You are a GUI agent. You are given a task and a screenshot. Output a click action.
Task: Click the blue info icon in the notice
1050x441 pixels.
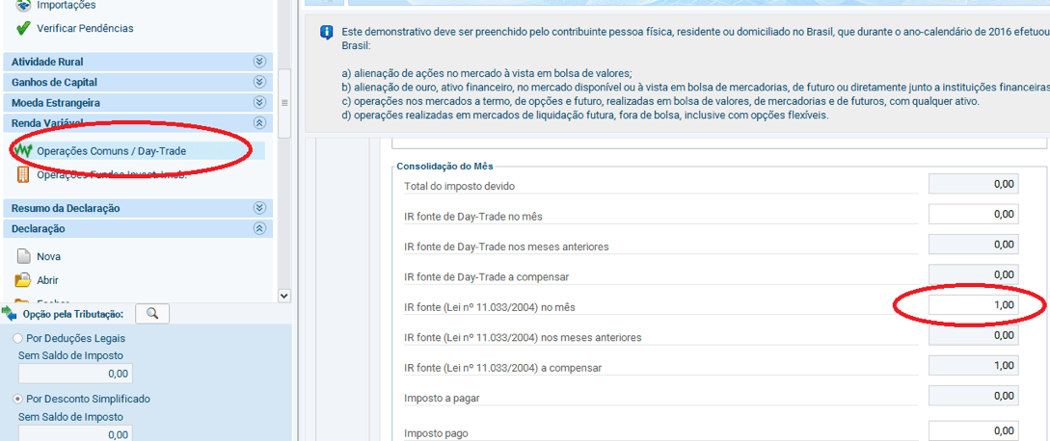(325, 34)
